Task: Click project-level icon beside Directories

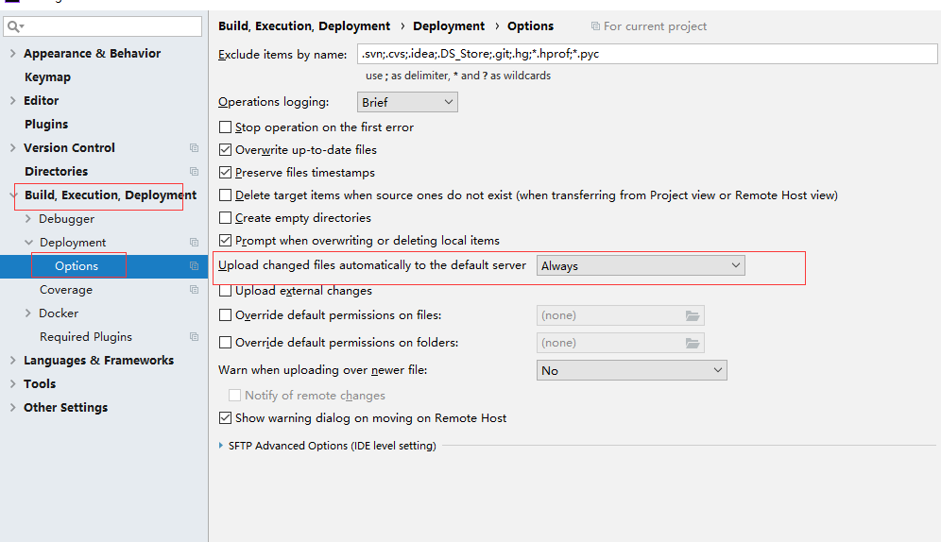Action: pyautogui.click(x=194, y=172)
